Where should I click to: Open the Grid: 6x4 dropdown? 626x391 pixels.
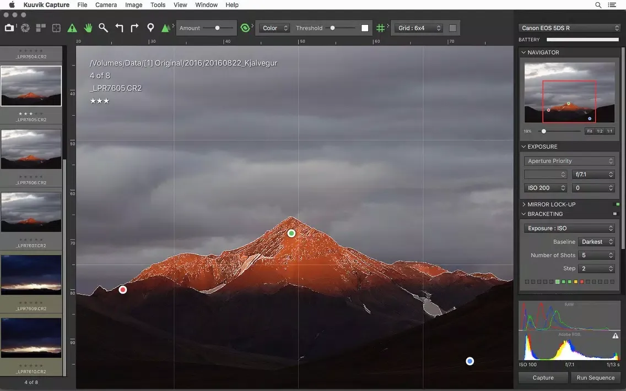[x=420, y=28]
